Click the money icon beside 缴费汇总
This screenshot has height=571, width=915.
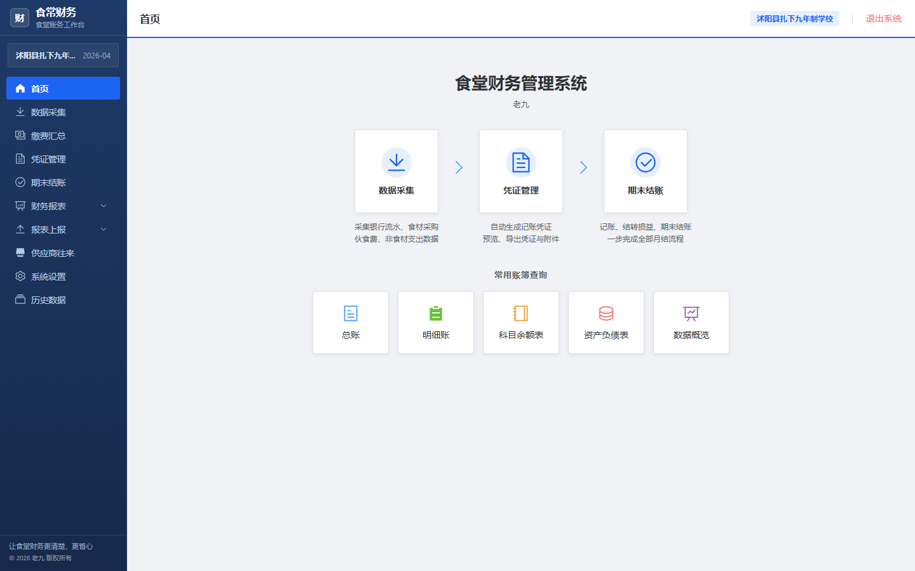(x=20, y=135)
